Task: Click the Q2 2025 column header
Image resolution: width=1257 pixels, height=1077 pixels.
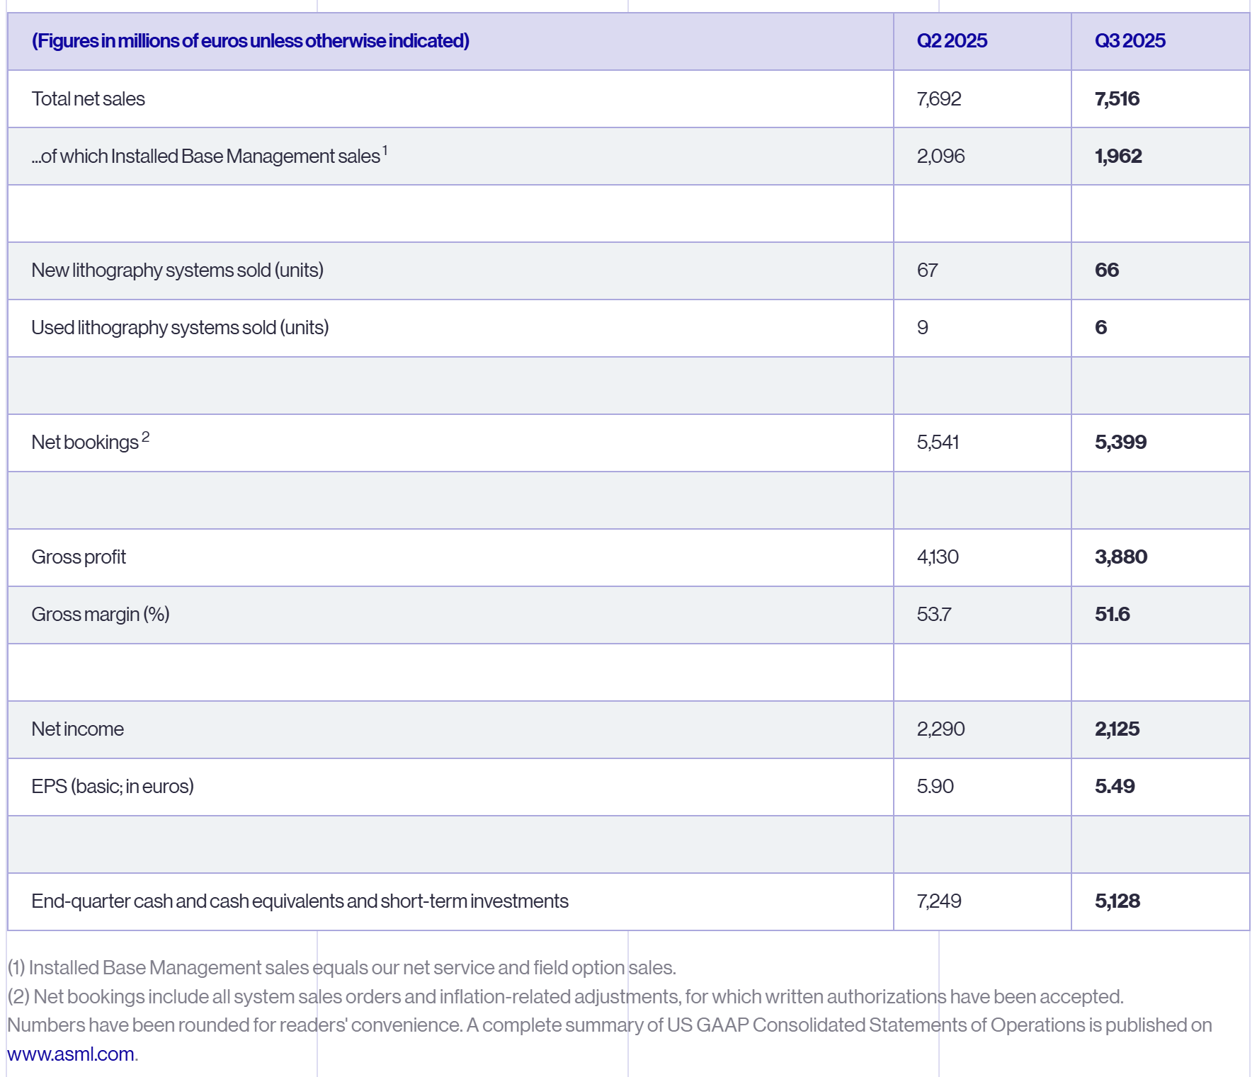Action: point(951,41)
